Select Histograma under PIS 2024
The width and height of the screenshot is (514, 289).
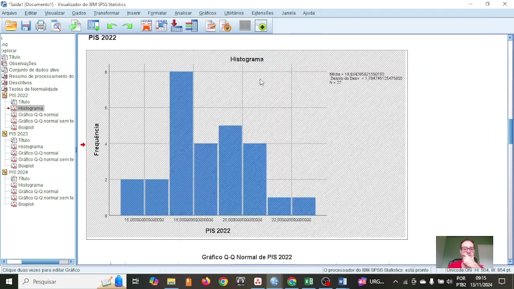point(31,185)
